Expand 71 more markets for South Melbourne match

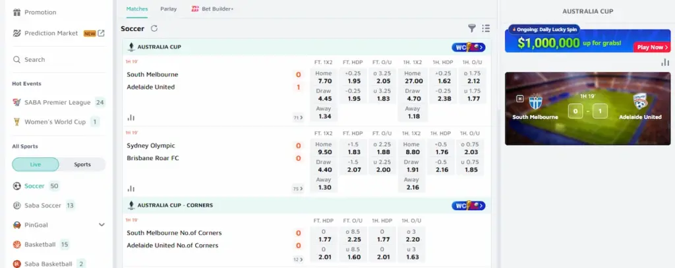coord(298,117)
